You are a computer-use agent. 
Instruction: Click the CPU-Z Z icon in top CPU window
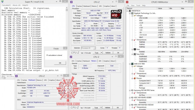click(71, 2)
